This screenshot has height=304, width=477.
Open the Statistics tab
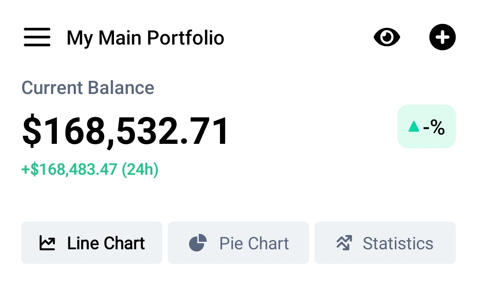385,243
